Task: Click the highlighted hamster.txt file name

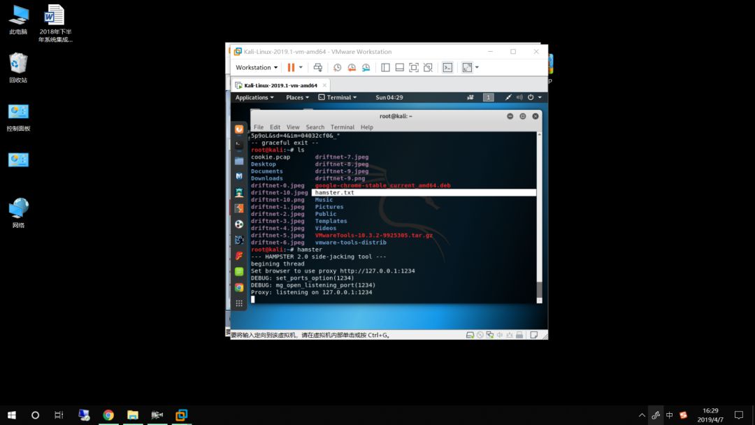Action: click(335, 192)
